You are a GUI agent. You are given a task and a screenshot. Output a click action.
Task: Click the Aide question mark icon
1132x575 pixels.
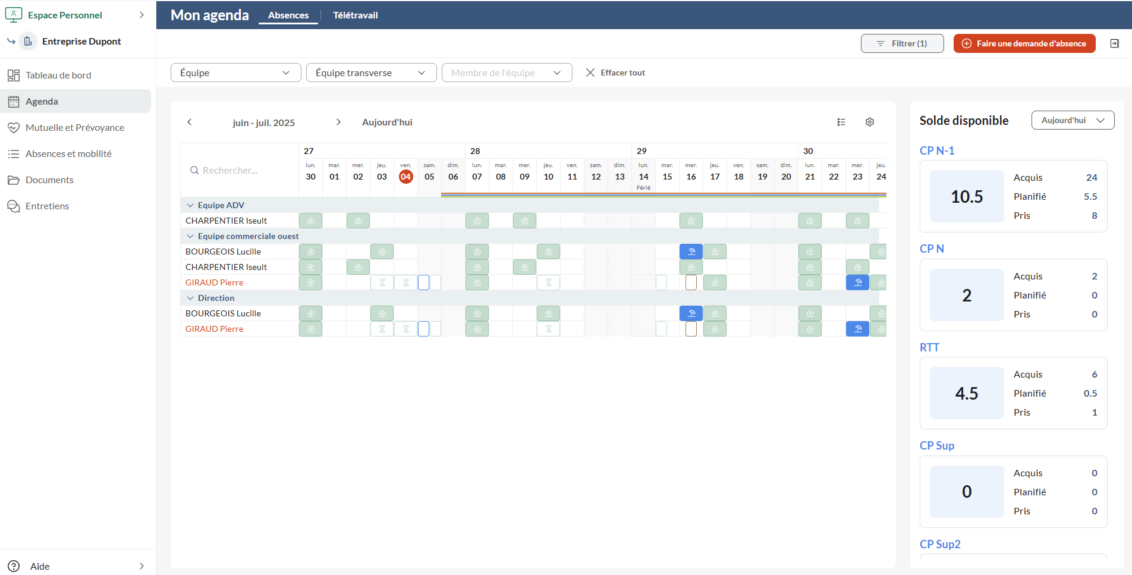pyautogui.click(x=14, y=566)
